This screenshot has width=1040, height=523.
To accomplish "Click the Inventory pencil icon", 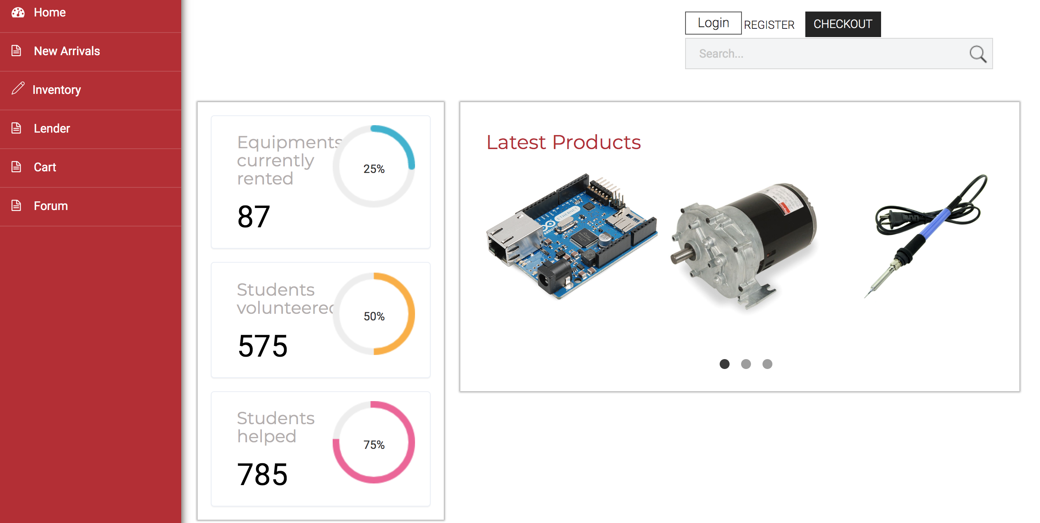I will point(18,88).
